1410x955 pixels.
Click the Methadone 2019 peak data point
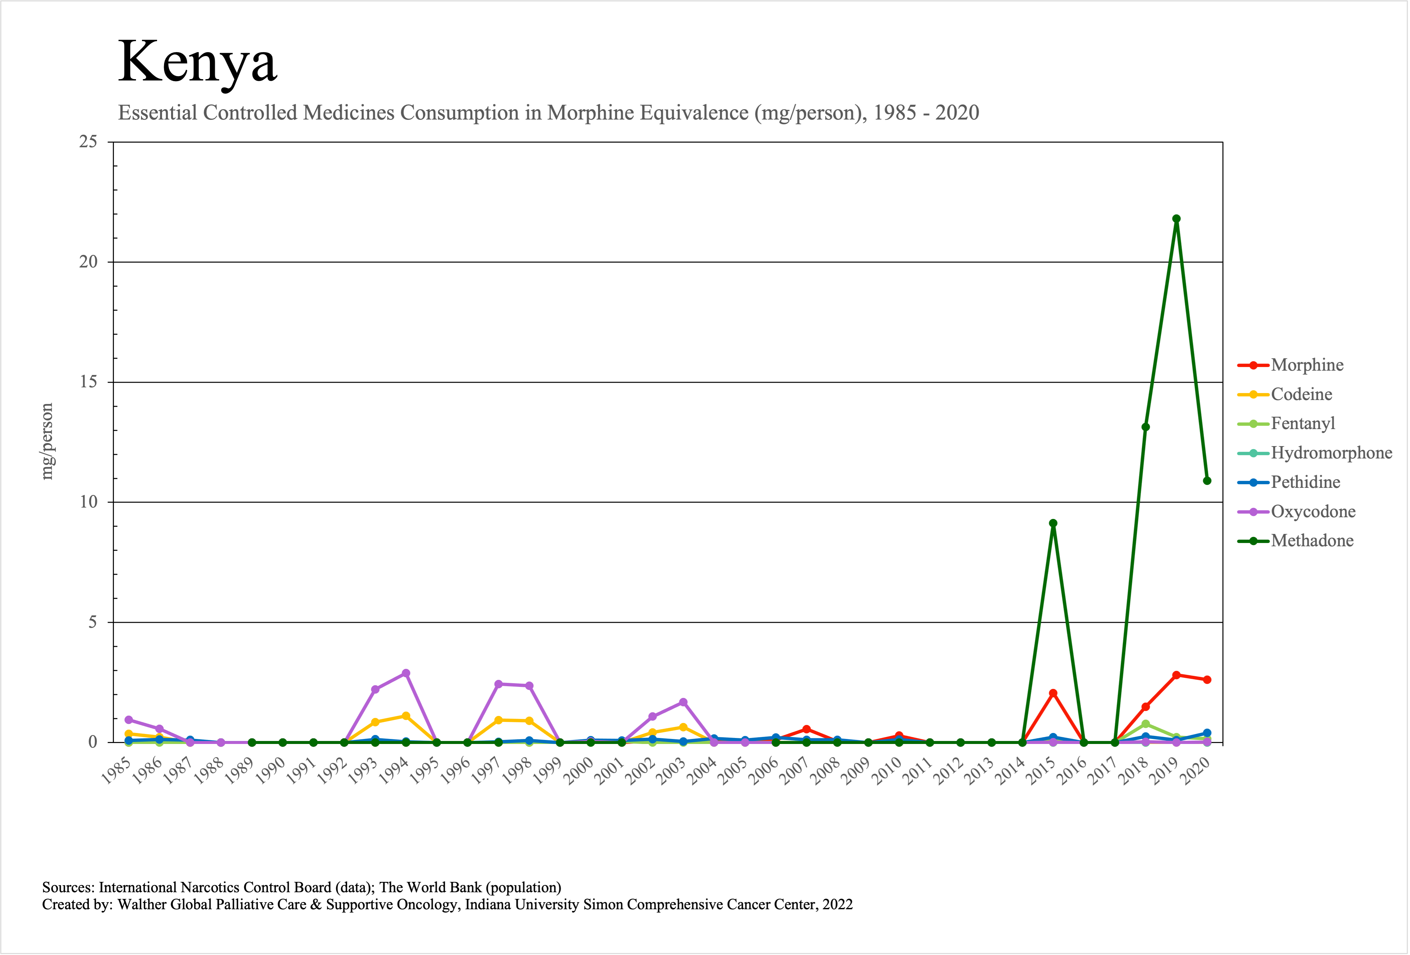(1177, 219)
